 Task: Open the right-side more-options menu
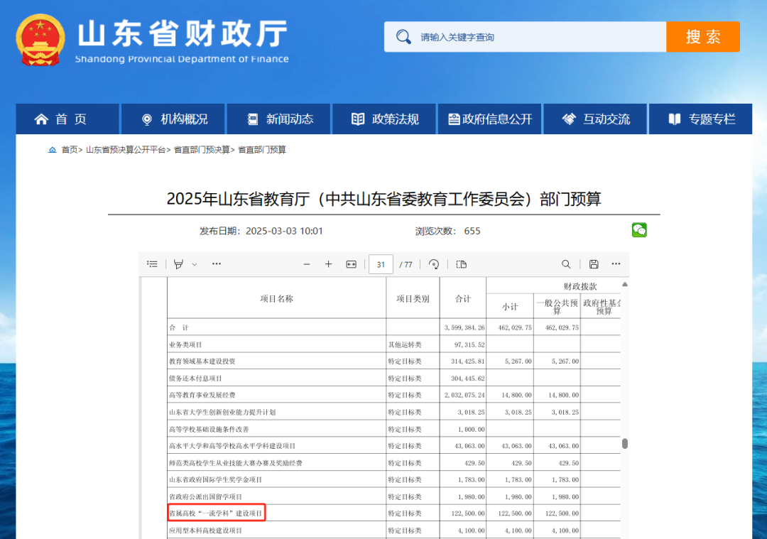(615, 263)
